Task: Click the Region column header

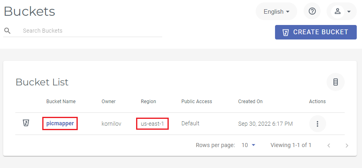Action: coord(148,102)
